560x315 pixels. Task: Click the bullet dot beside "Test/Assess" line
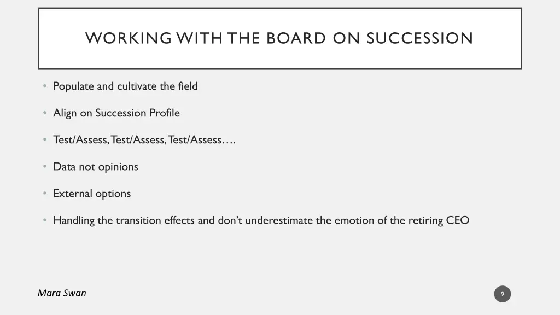point(44,140)
